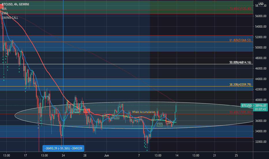The width and height of the screenshot is (269, 159).
Task: Click the 54000.00 price axis label
Action: (x=261, y=27)
